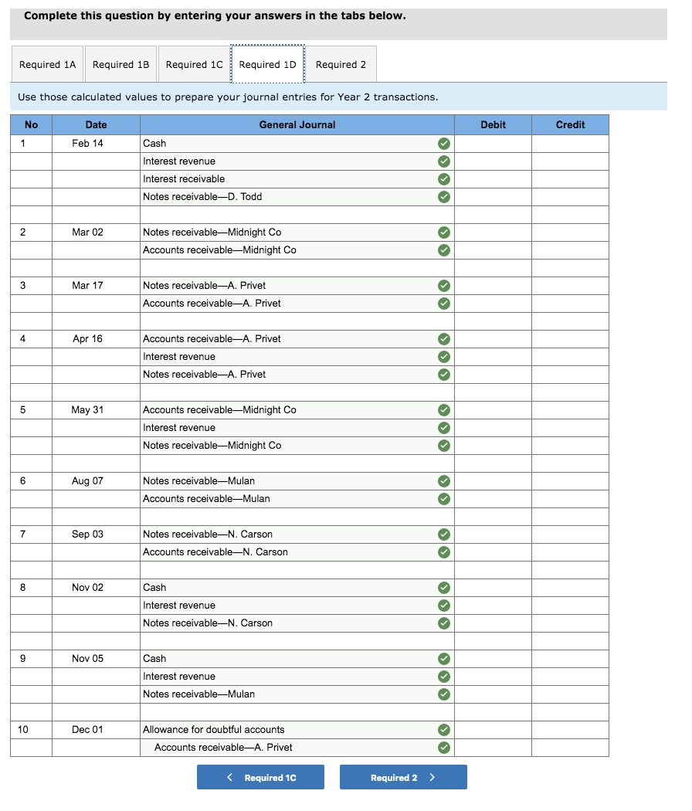Click the Required 1C navigation button
Viewport: 692px width, 811px height.
pyautogui.click(x=260, y=777)
